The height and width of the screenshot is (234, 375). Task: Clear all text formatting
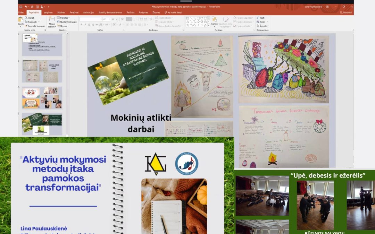[x=122, y=19]
